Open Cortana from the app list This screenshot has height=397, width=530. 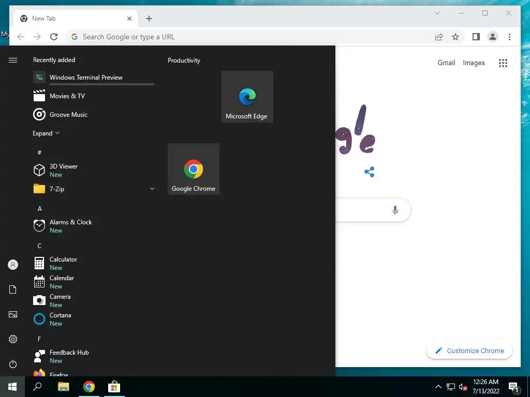click(x=94, y=318)
